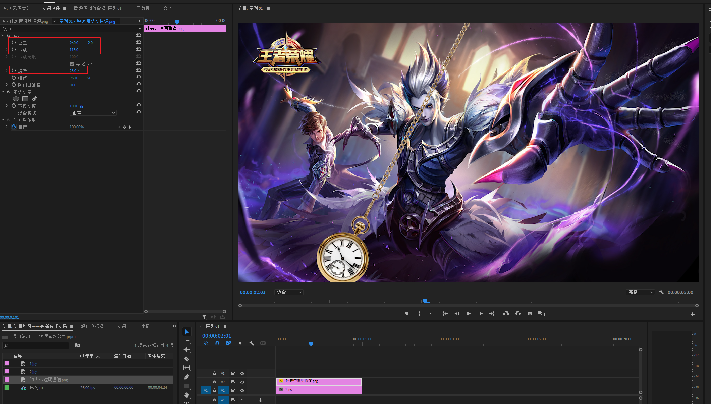This screenshot has width=711, height=404.
Task: Toggle Position animation stopwatch
Action: point(14,42)
